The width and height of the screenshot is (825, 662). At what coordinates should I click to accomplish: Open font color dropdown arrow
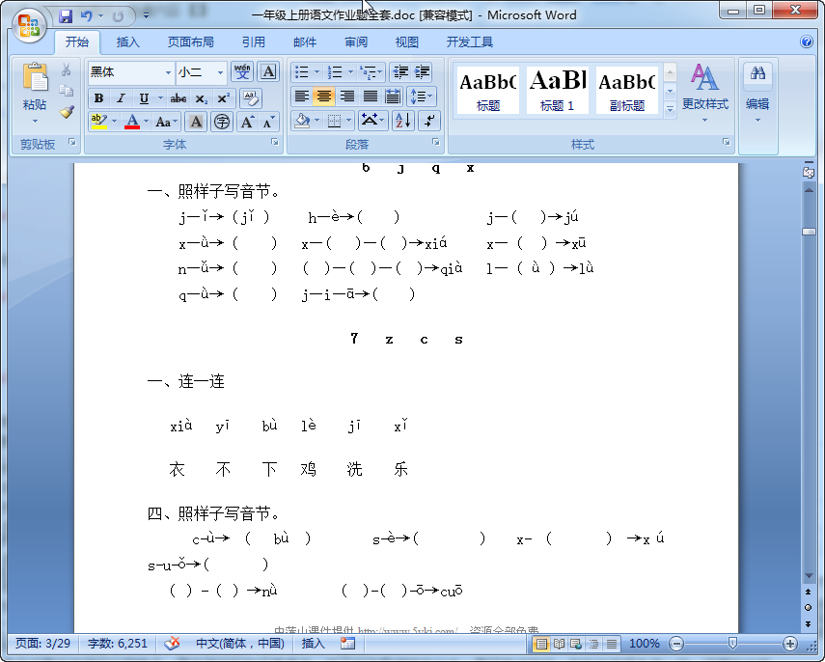tap(146, 123)
